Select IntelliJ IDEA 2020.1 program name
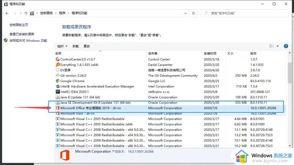 75,92
